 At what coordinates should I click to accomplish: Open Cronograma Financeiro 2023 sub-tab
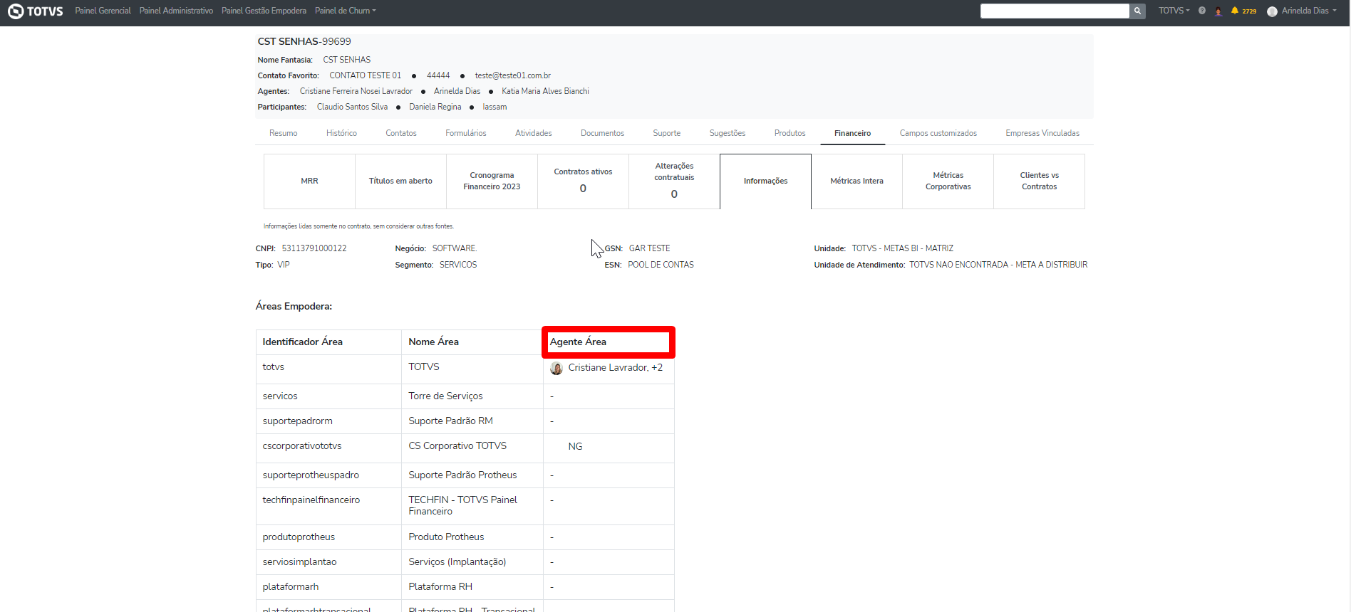[x=492, y=181]
